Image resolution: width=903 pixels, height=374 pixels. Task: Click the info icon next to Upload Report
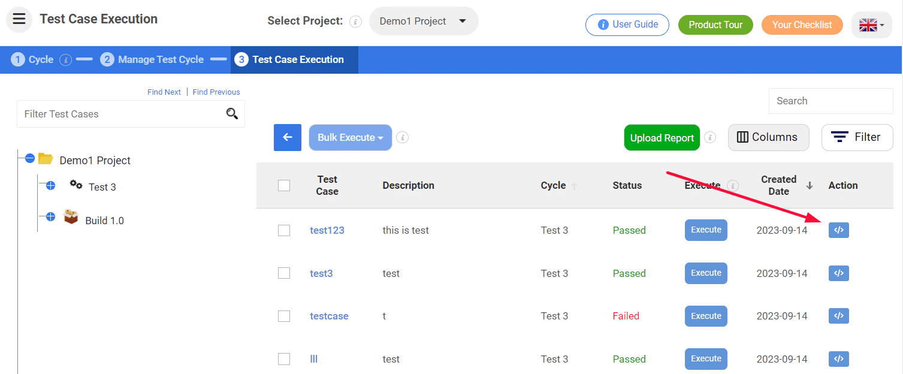click(x=710, y=138)
